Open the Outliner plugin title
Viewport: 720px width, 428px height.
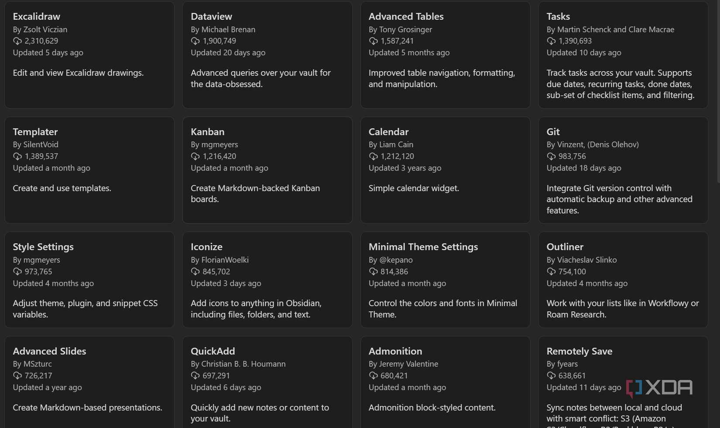point(565,247)
